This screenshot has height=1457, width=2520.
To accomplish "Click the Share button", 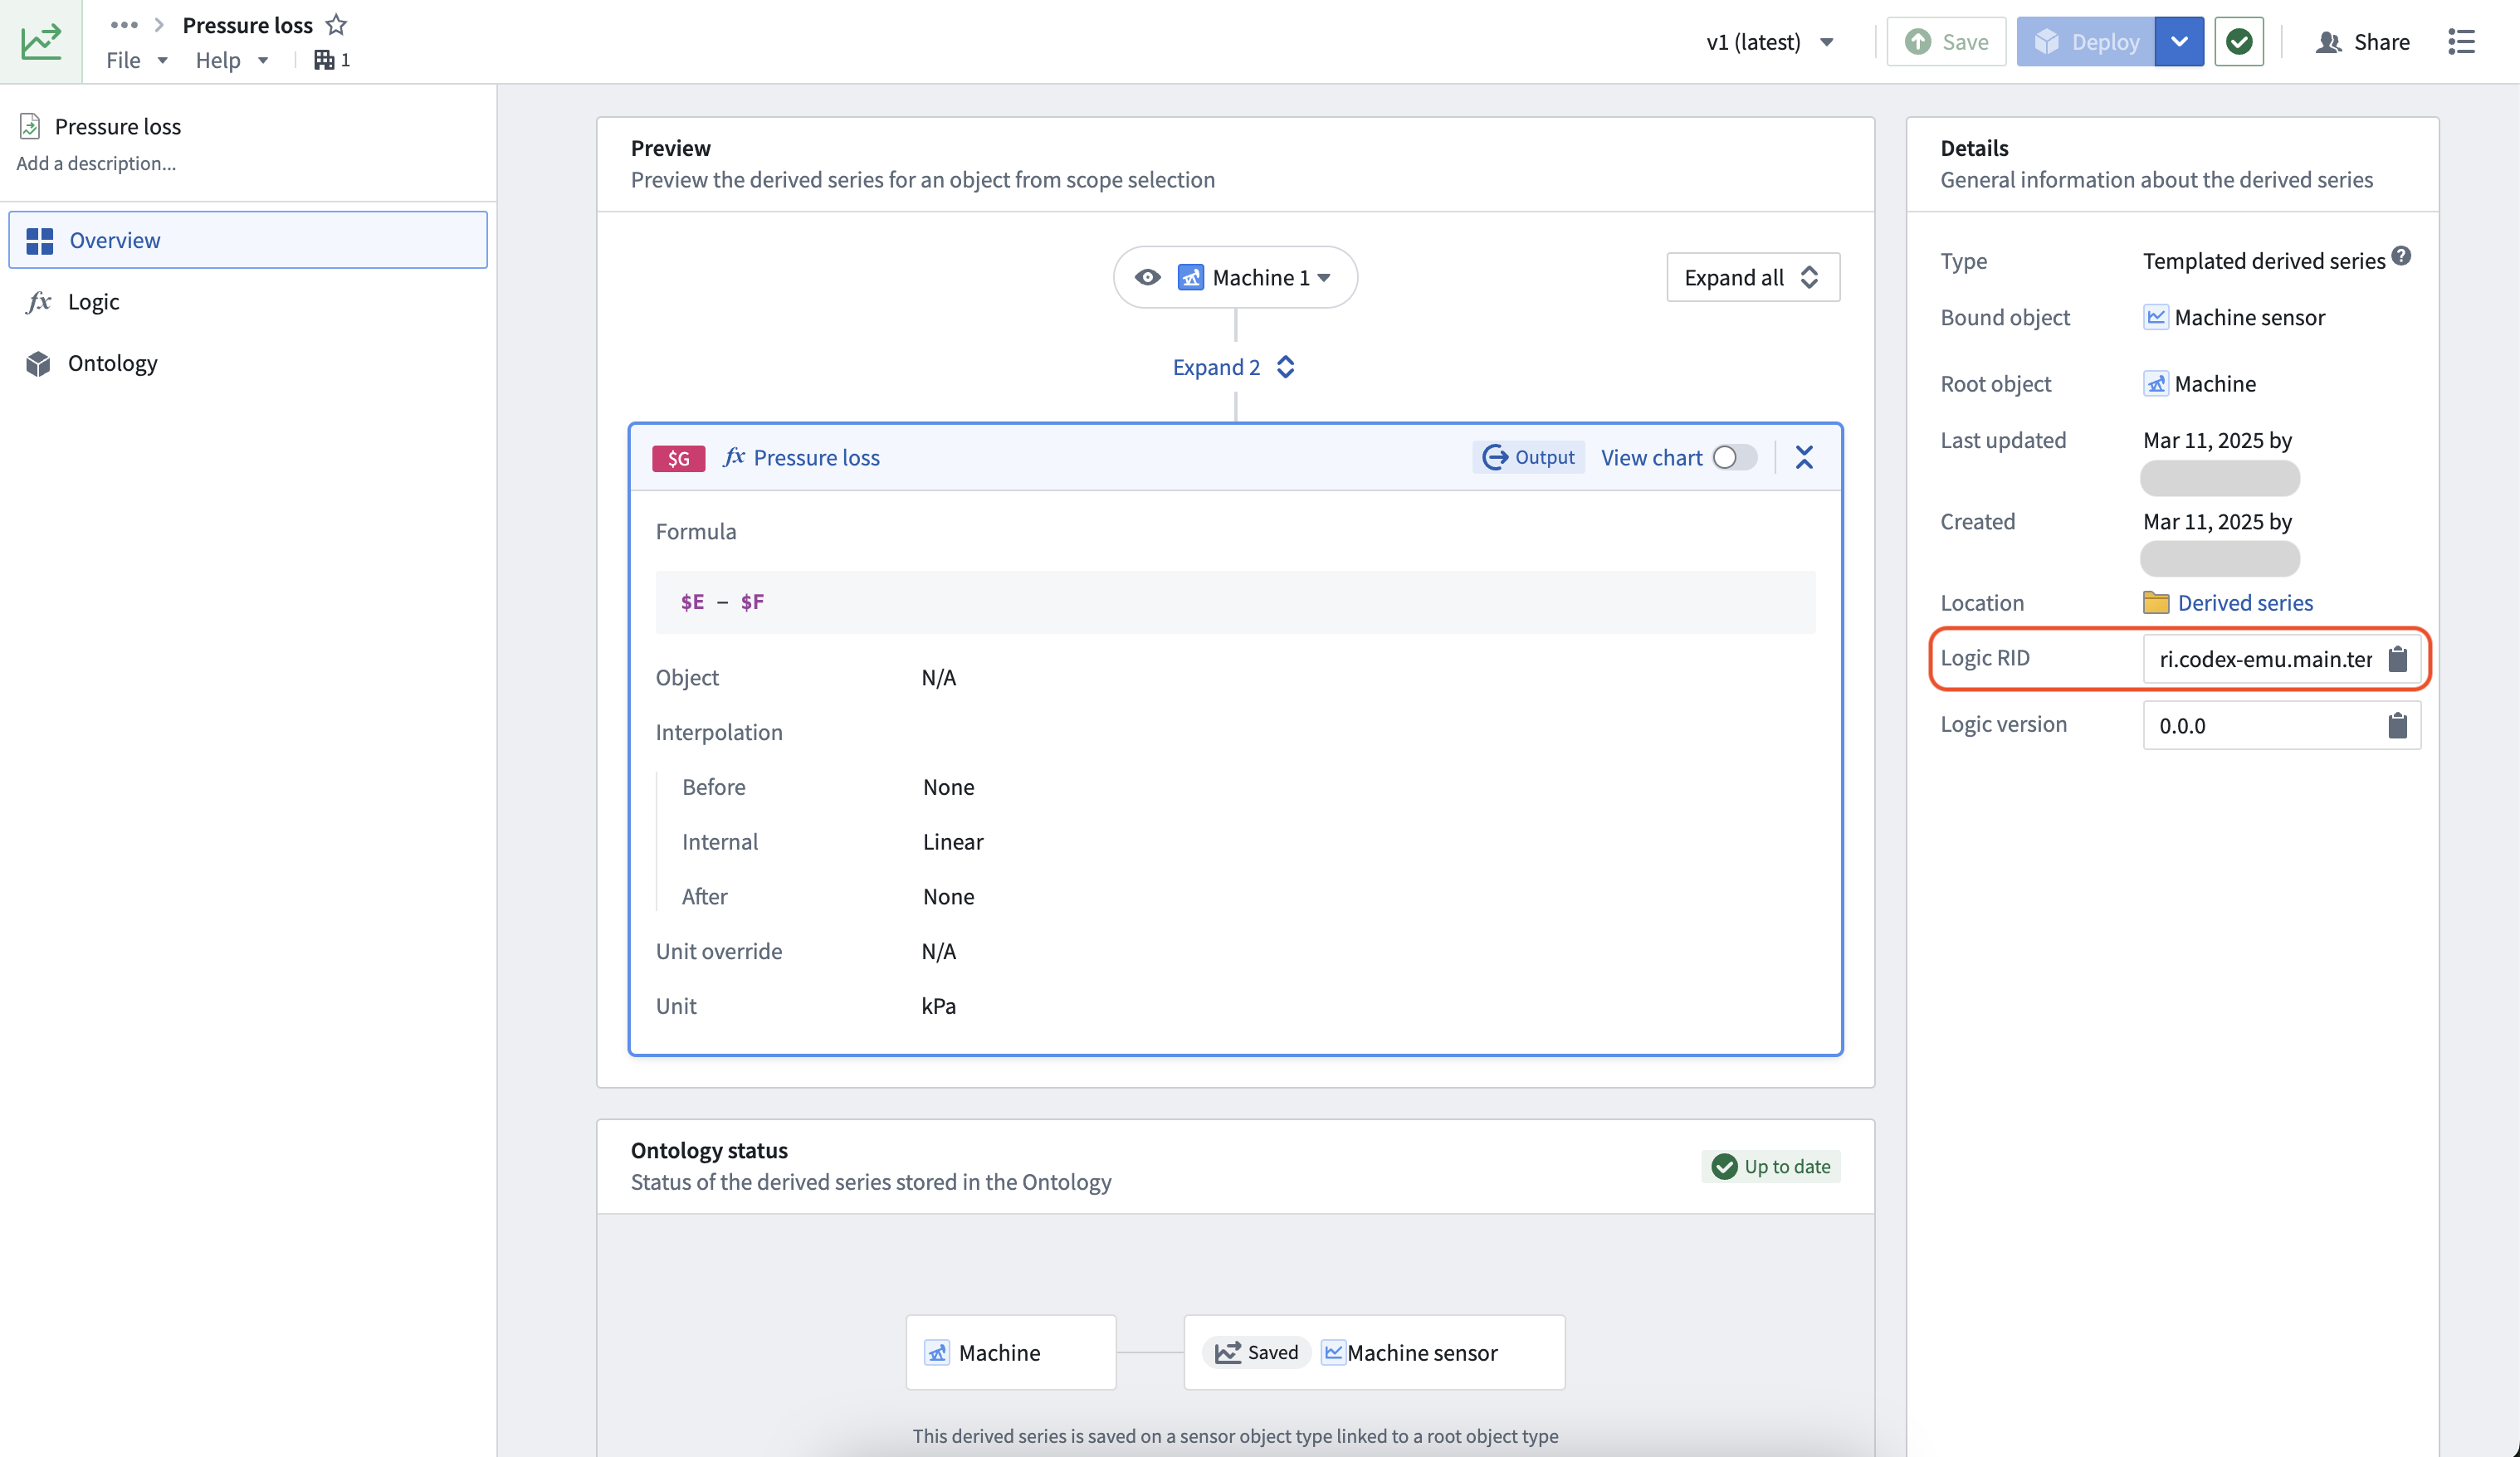I will (2362, 41).
